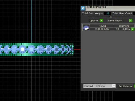Click the green arrow next to Save Report
This screenshot has width=135, height=101.
(x=131, y=20)
